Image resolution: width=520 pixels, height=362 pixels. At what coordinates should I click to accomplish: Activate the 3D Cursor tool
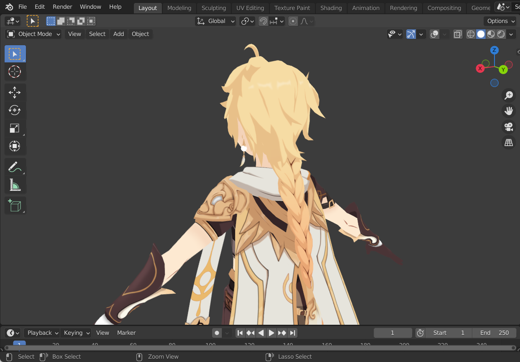[15, 72]
